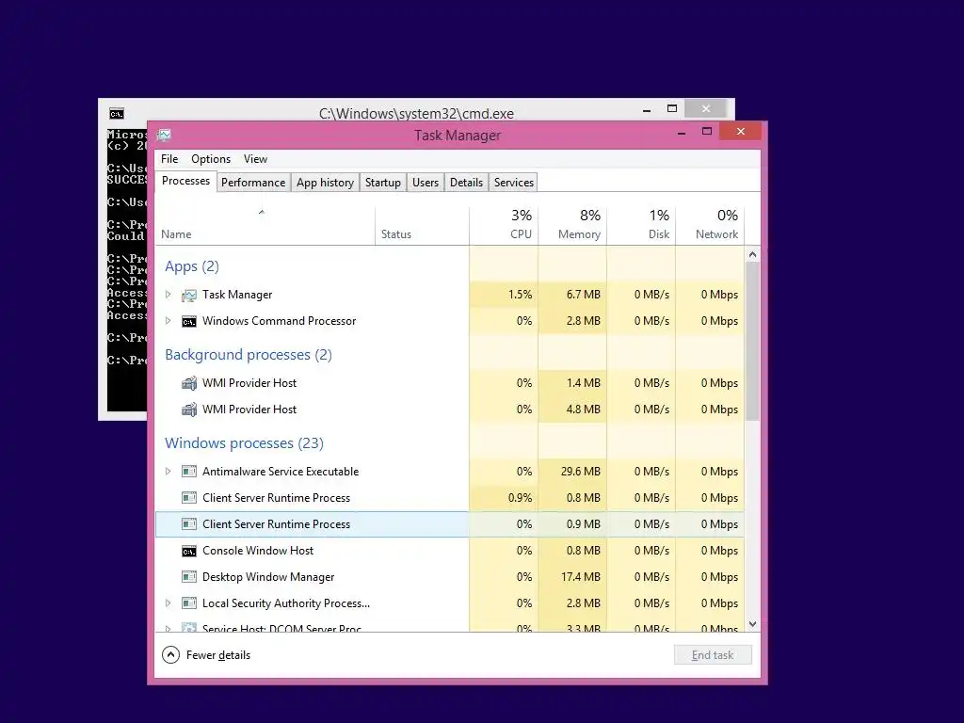
Task: Open the View menu
Action: coord(255,159)
